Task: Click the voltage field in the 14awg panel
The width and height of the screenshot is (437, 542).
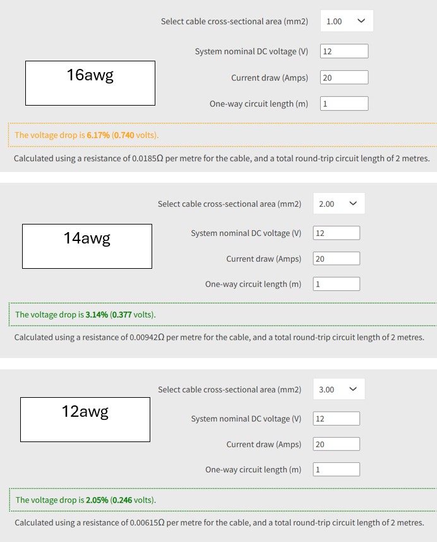Action: tap(337, 233)
